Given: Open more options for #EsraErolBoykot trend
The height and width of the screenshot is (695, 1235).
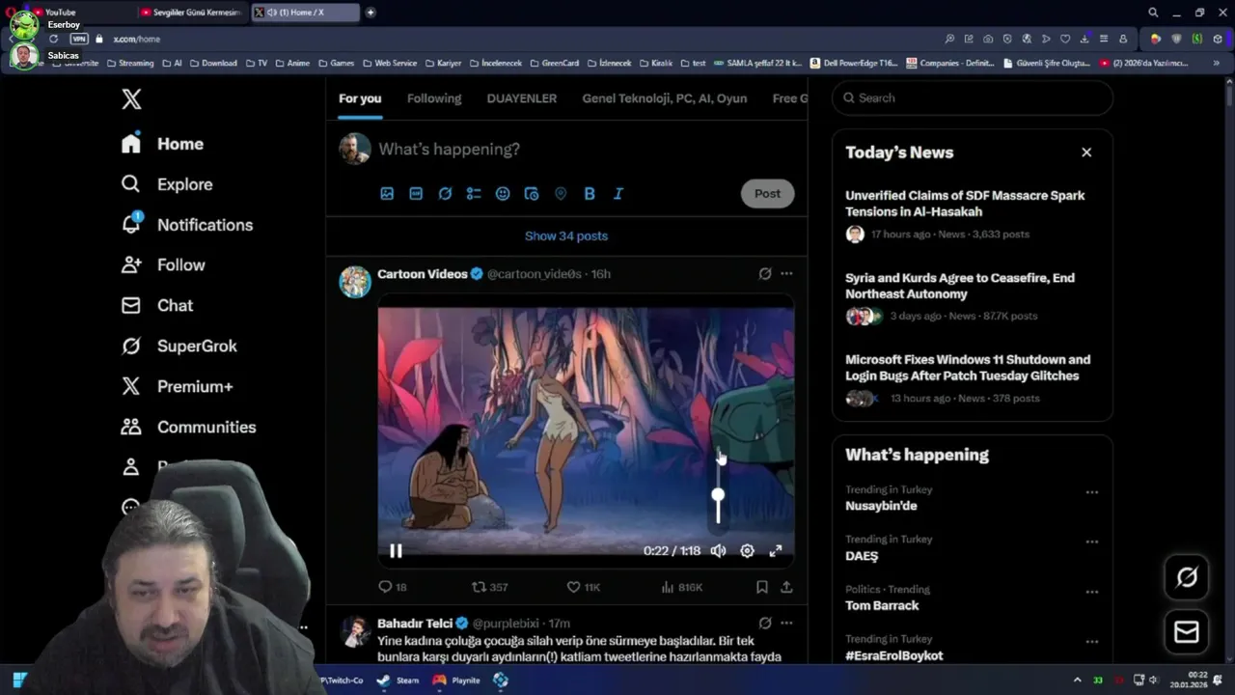Looking at the screenshot, I should pos(1092,642).
